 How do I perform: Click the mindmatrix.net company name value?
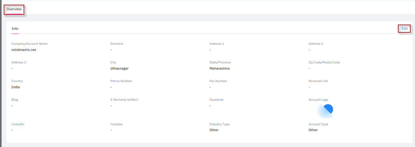coord(24,50)
